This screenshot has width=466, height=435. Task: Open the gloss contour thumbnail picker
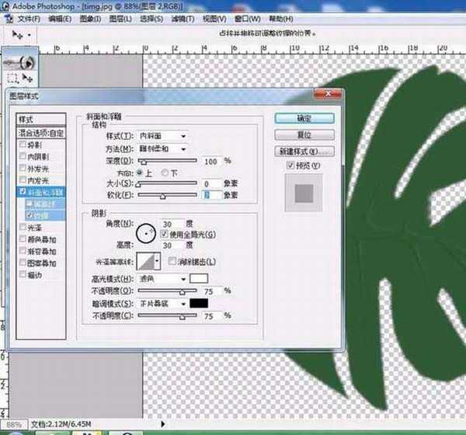pos(148,262)
